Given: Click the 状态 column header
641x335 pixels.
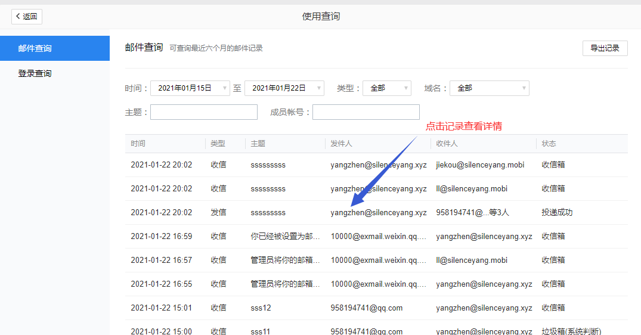Looking at the screenshot, I should point(549,144).
